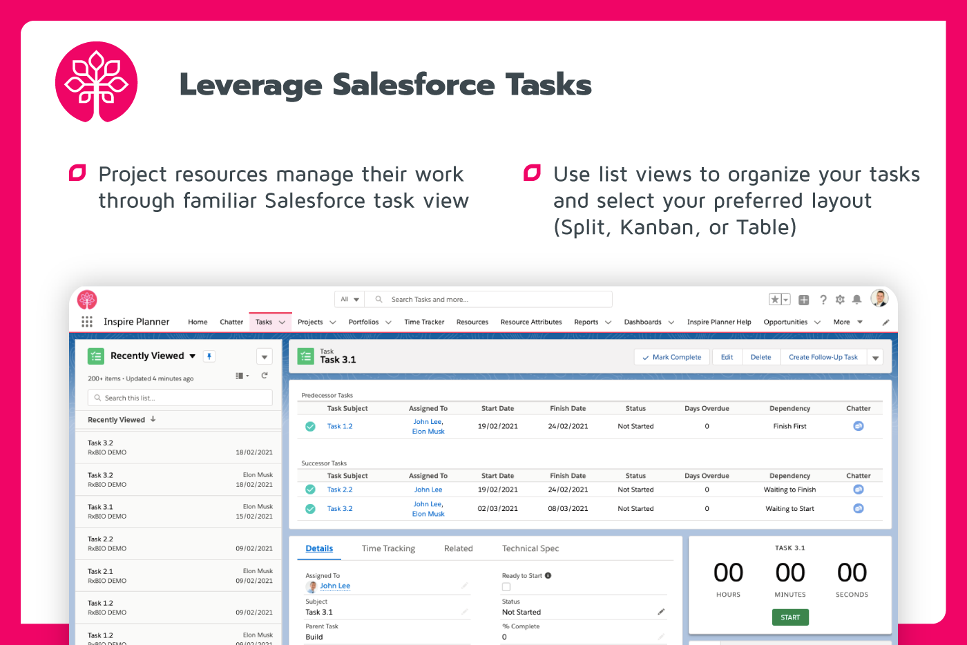Click the green Task icon beside Task 3.1 header

tap(305, 356)
